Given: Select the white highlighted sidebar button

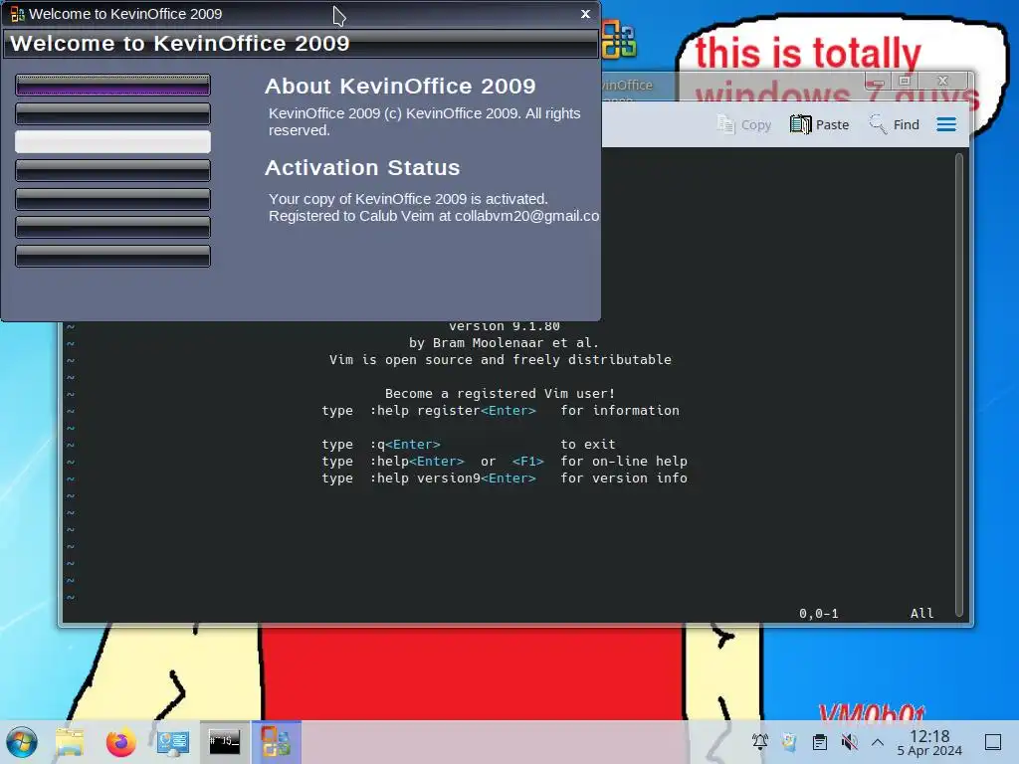Looking at the screenshot, I should [113, 141].
